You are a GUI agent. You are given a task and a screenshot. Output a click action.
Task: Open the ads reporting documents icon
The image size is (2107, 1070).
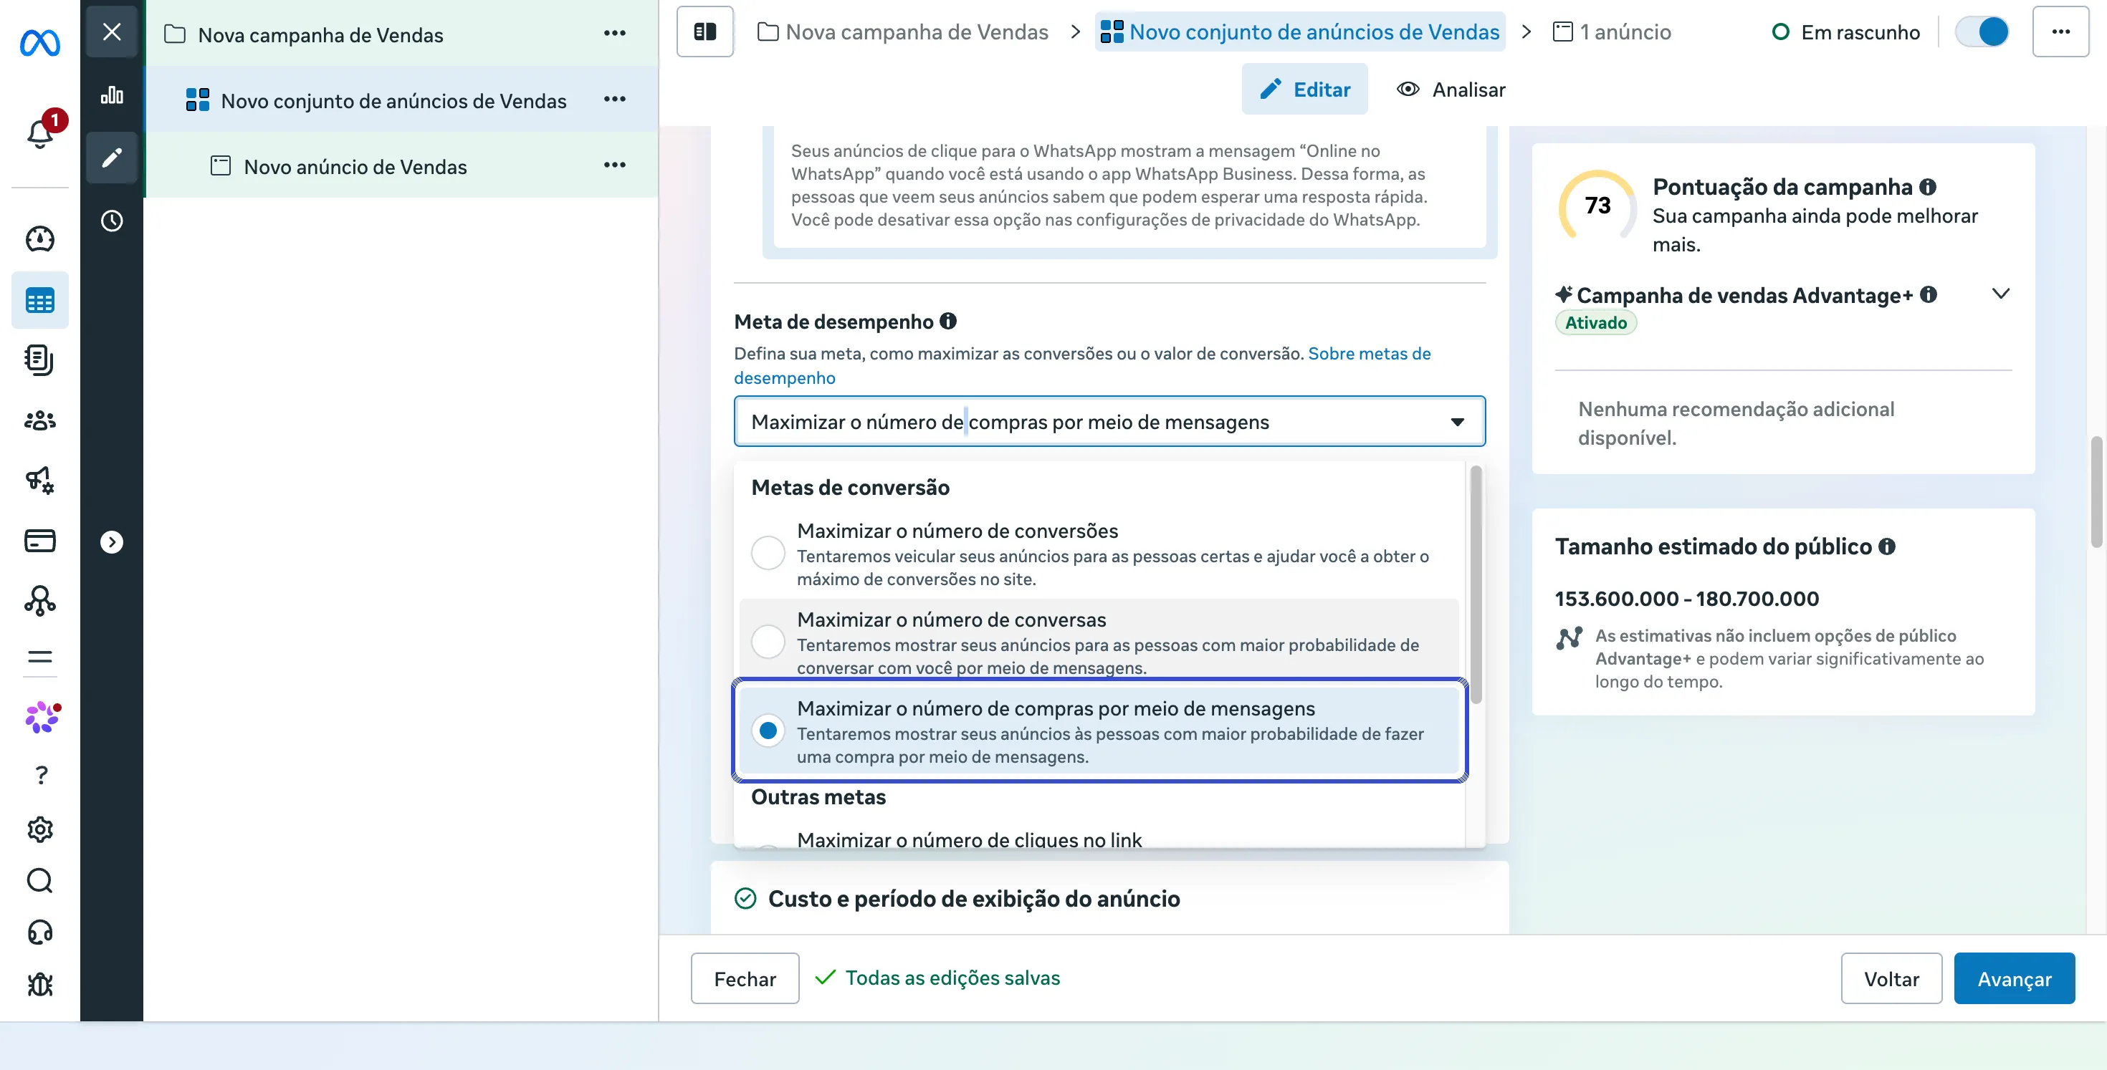[x=40, y=360]
